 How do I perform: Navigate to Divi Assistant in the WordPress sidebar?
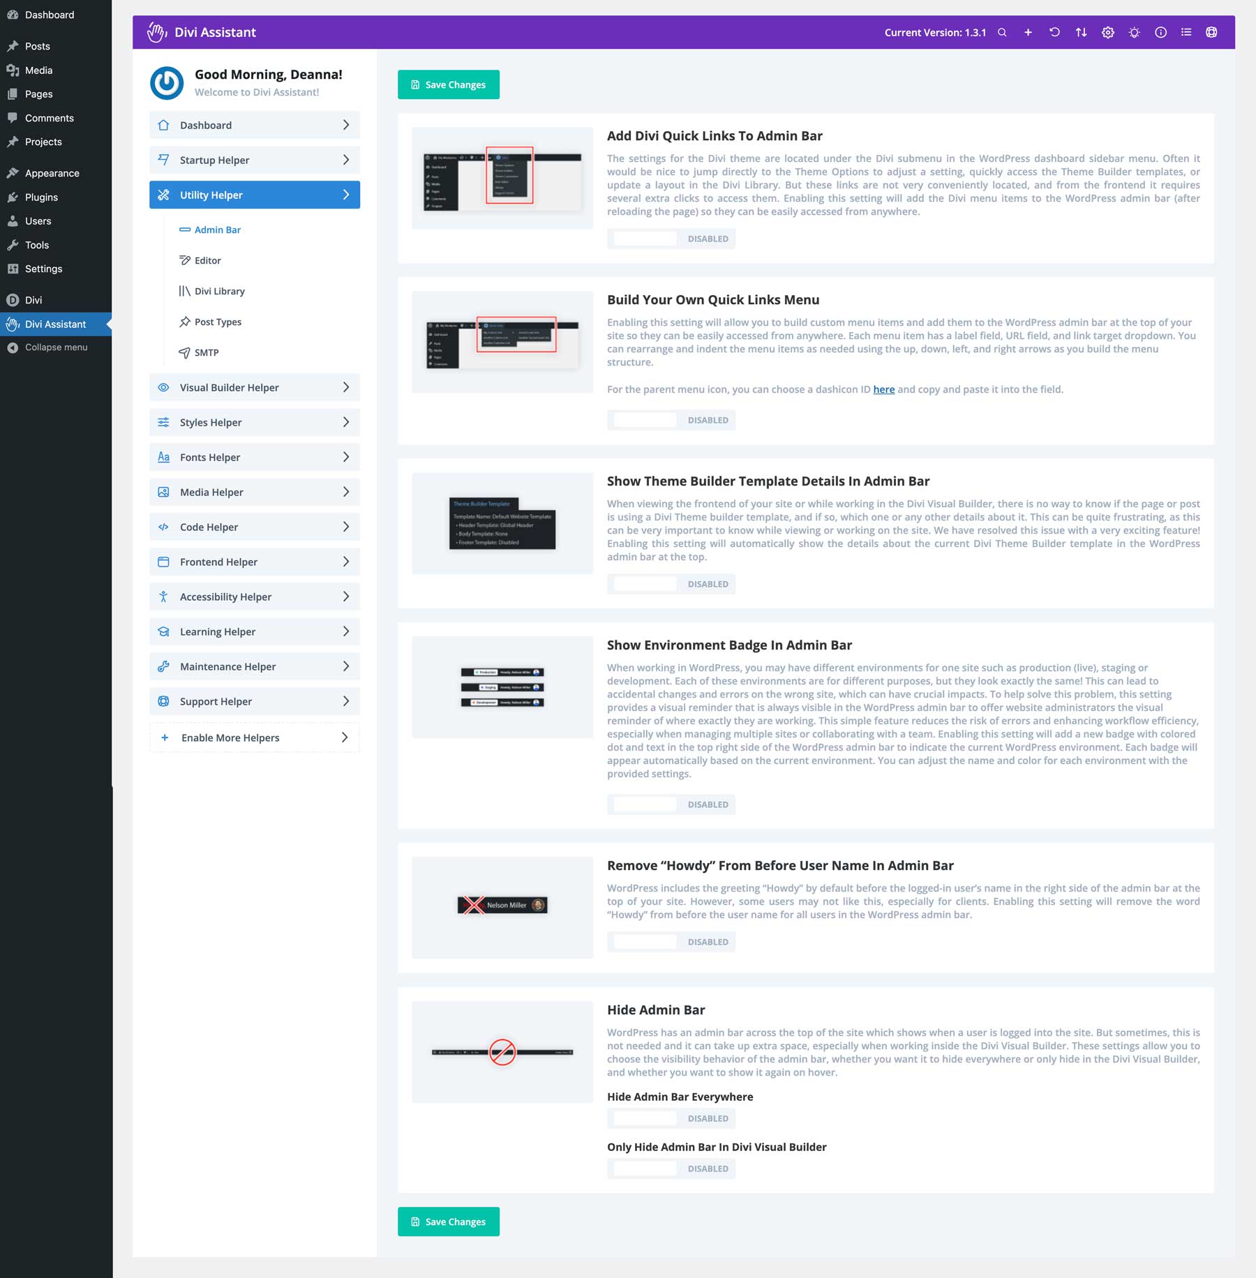click(54, 324)
